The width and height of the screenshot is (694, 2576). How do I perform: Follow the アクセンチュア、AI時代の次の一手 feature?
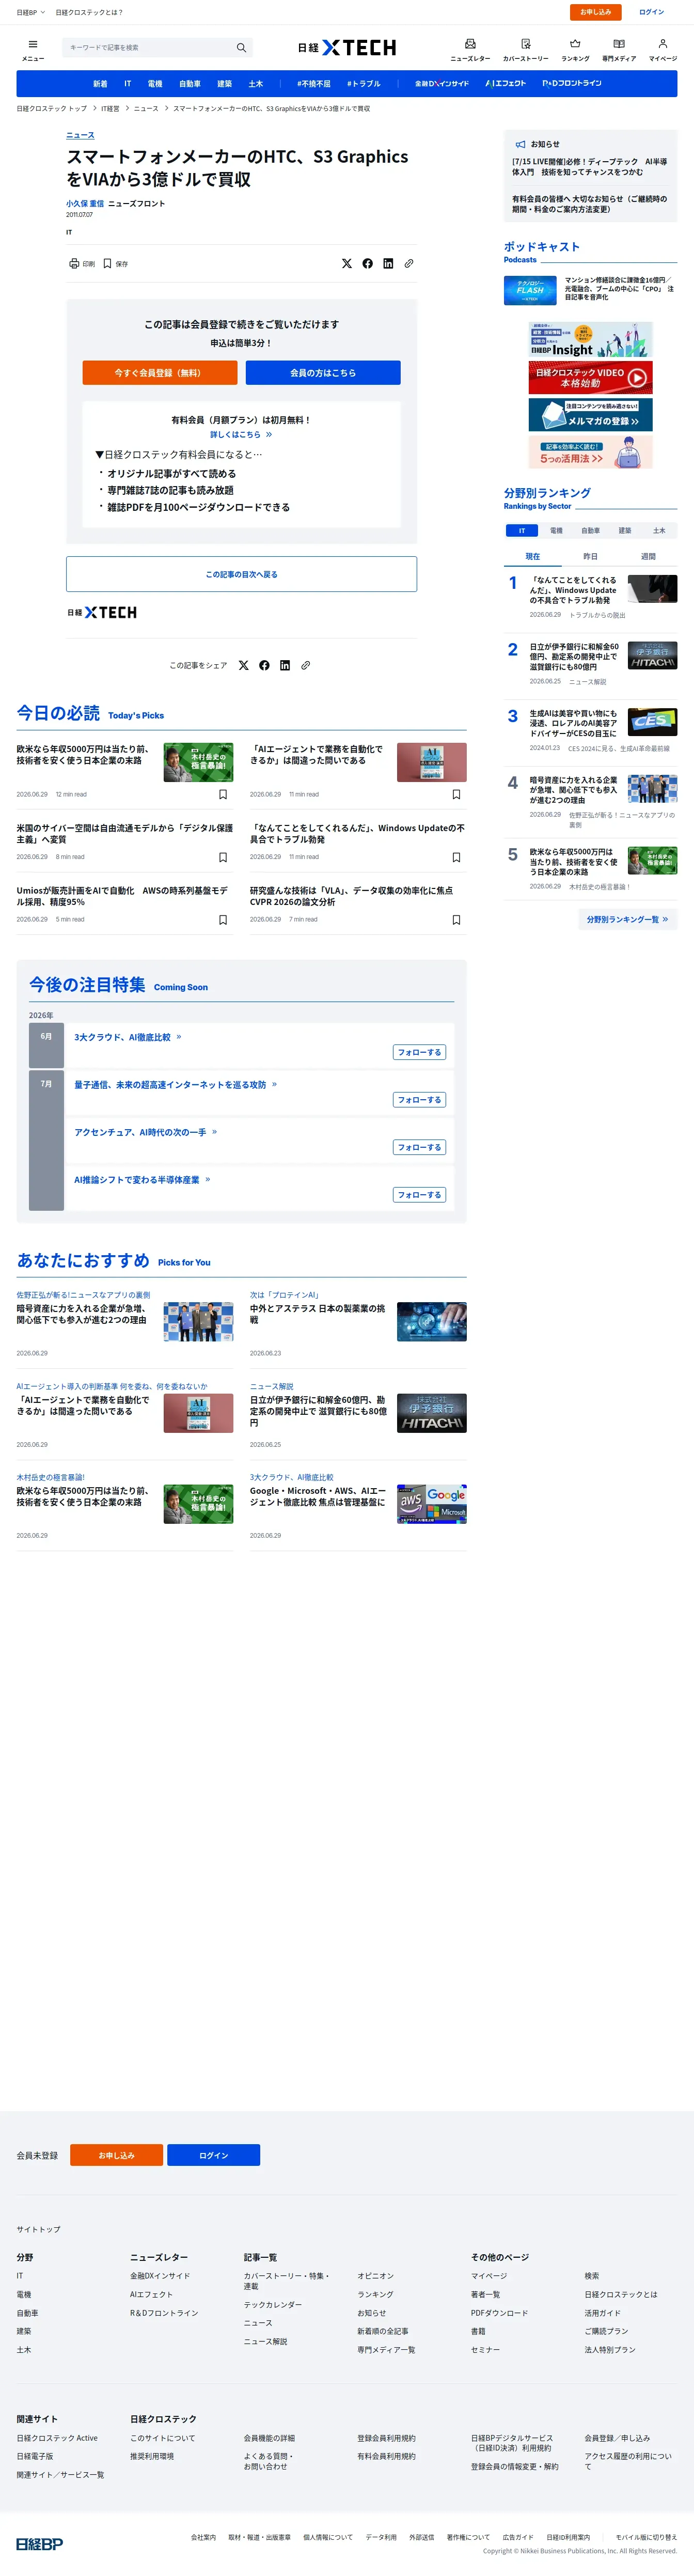click(420, 1147)
